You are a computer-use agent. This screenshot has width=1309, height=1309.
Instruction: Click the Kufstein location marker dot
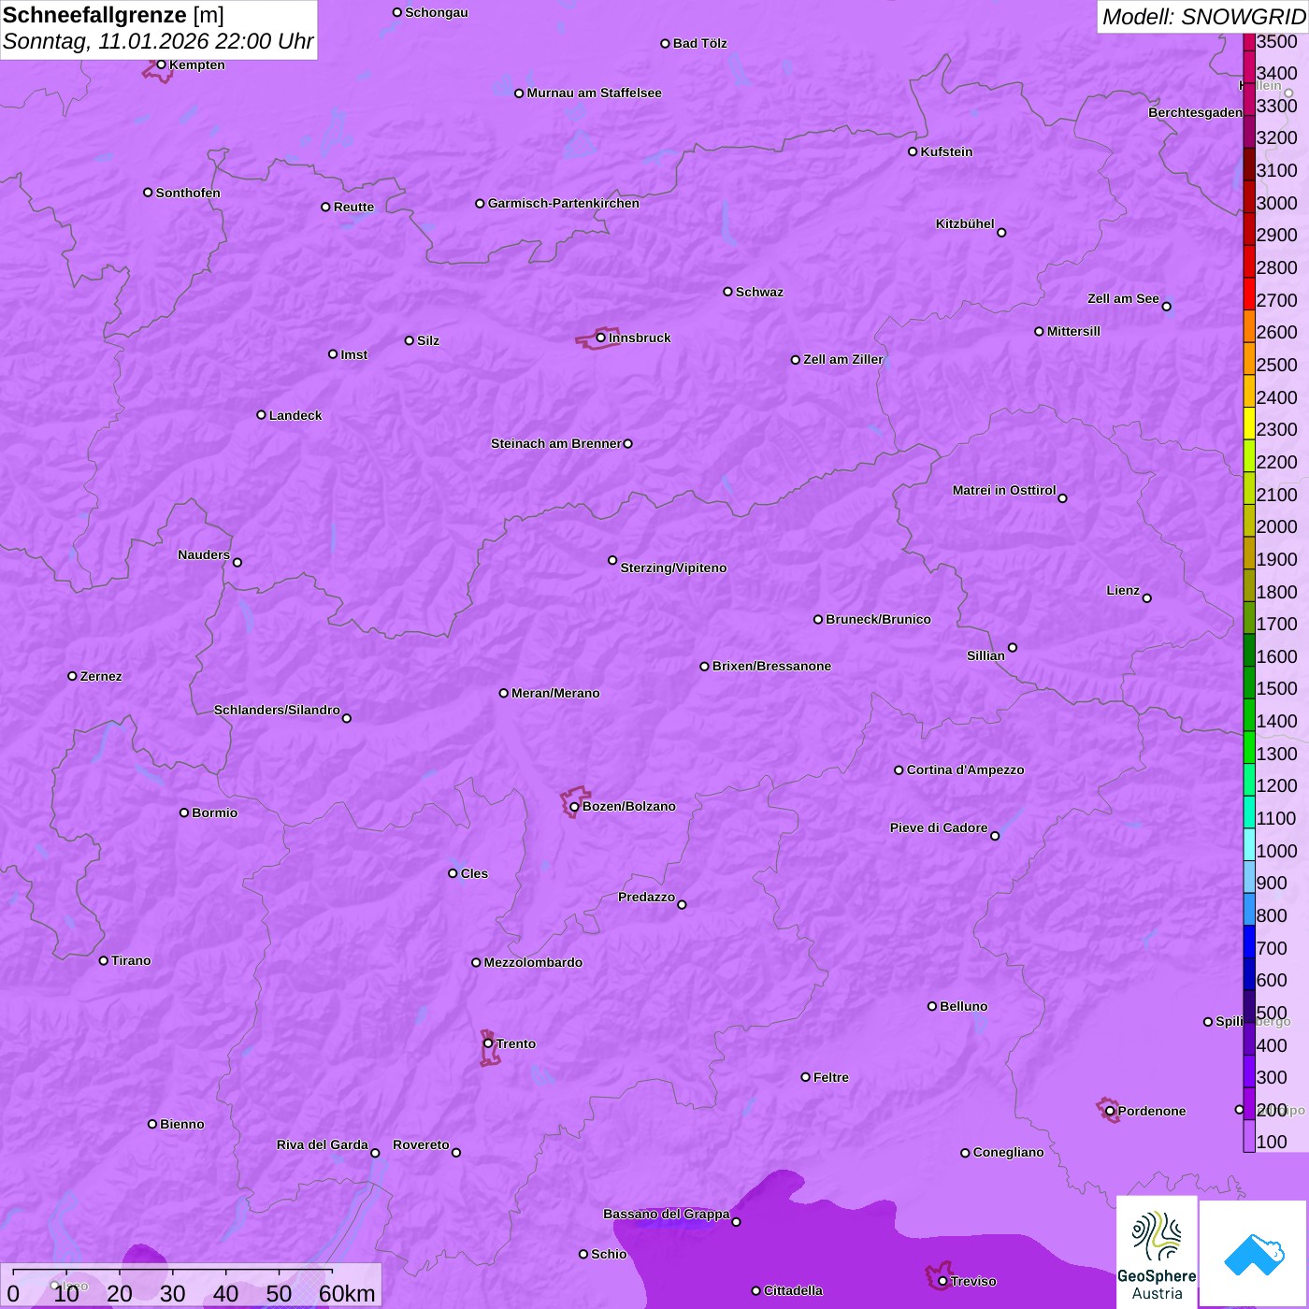click(x=913, y=151)
